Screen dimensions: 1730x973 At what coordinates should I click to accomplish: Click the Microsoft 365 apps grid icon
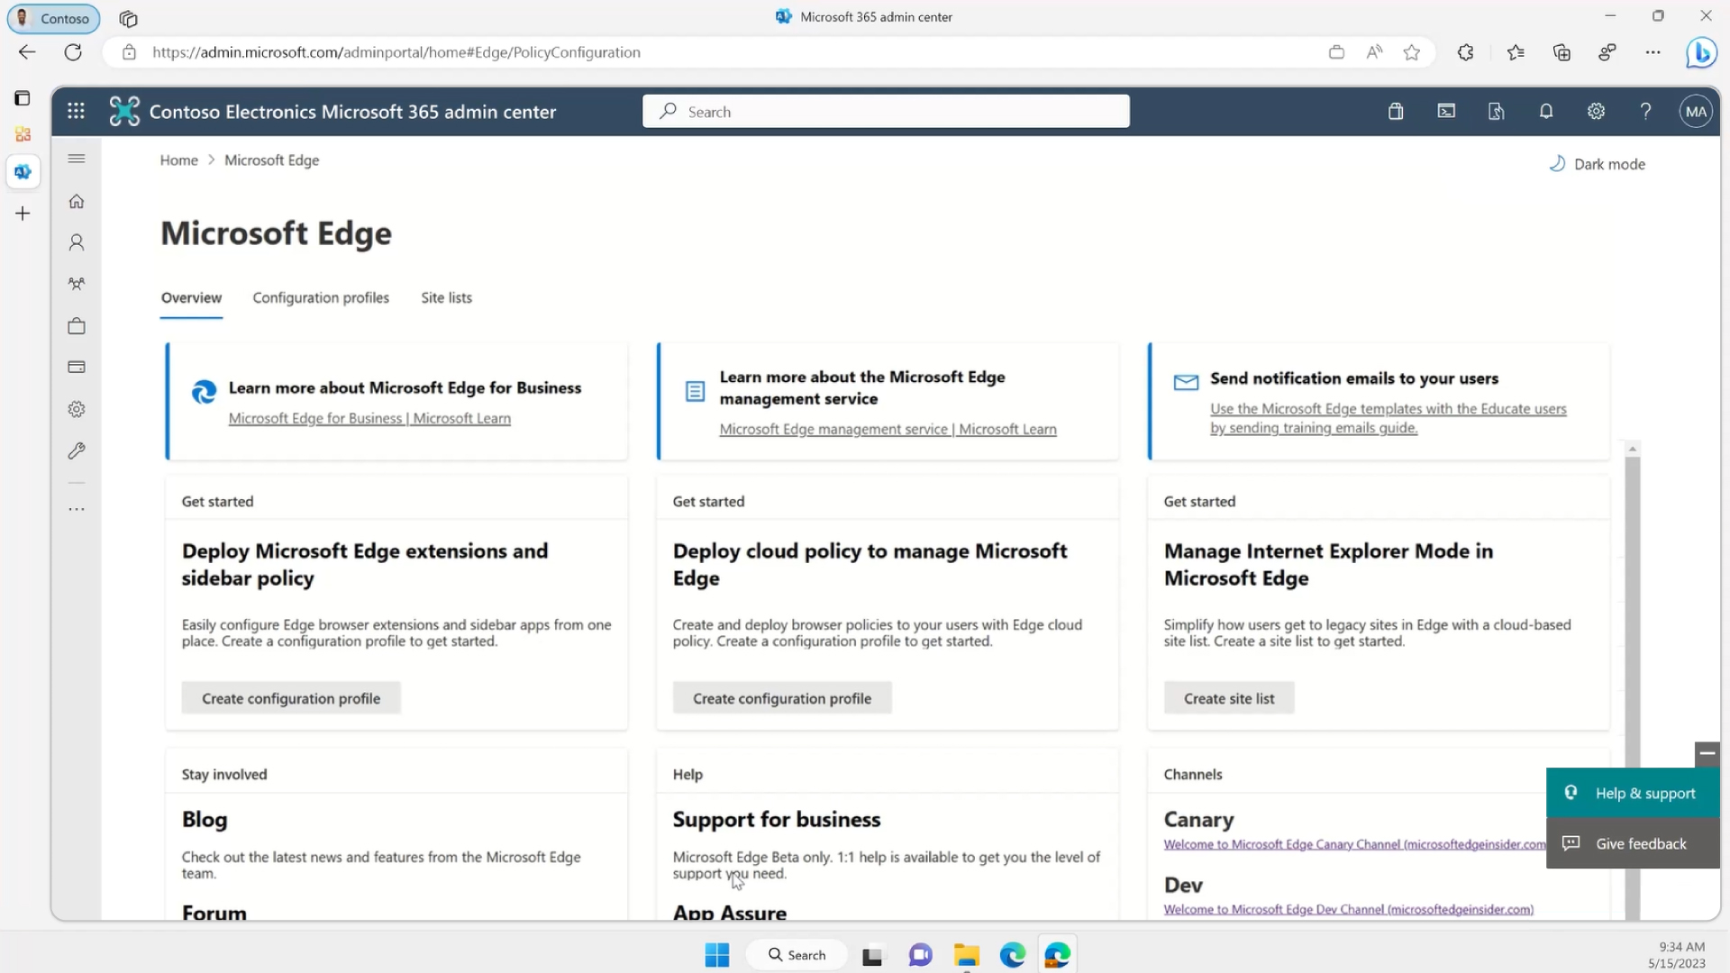point(75,111)
